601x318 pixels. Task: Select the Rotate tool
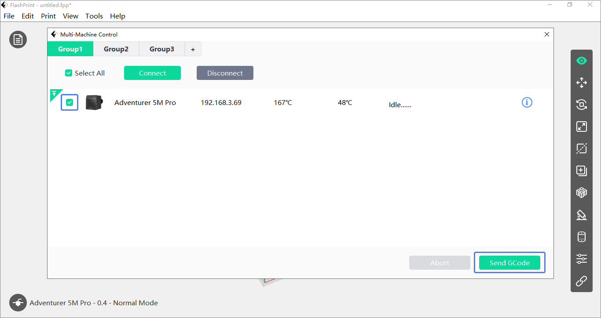pos(582,105)
